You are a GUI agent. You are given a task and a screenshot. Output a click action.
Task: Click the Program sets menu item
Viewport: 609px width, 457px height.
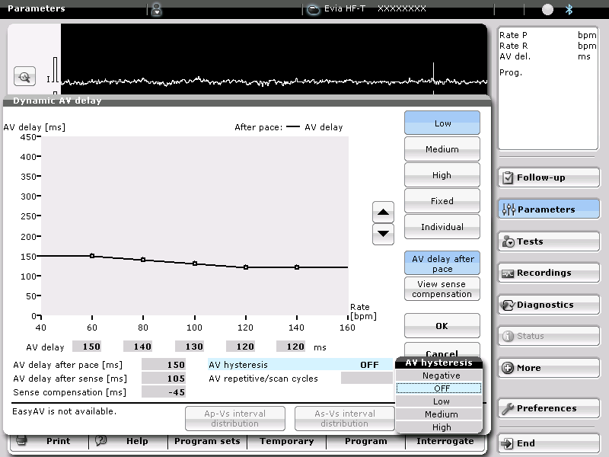coord(207,441)
